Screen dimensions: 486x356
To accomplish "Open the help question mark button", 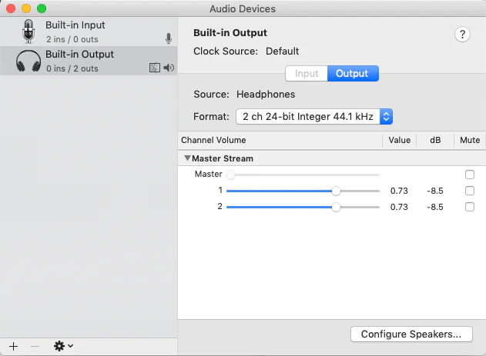I will pyautogui.click(x=462, y=34).
